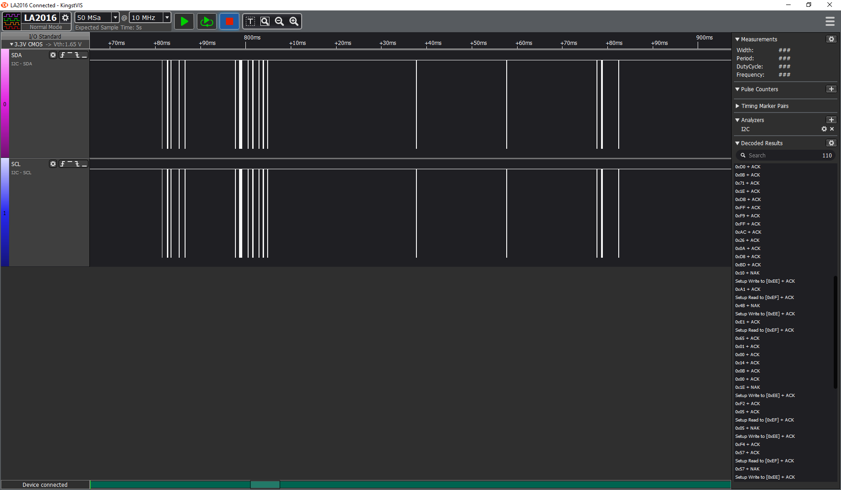
Task: Start repeated capture with loop play button
Action: (x=207, y=21)
